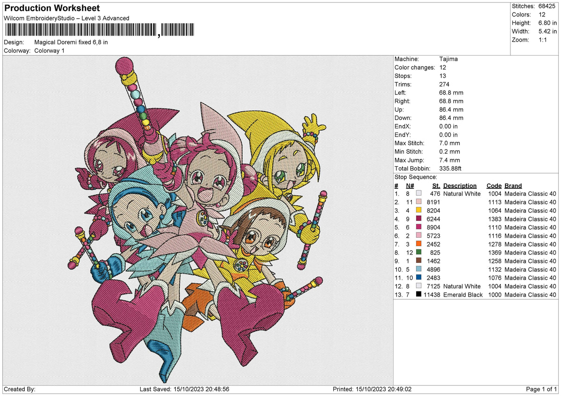Click the "St." column header
The width and height of the screenshot is (561, 396).
click(x=436, y=185)
